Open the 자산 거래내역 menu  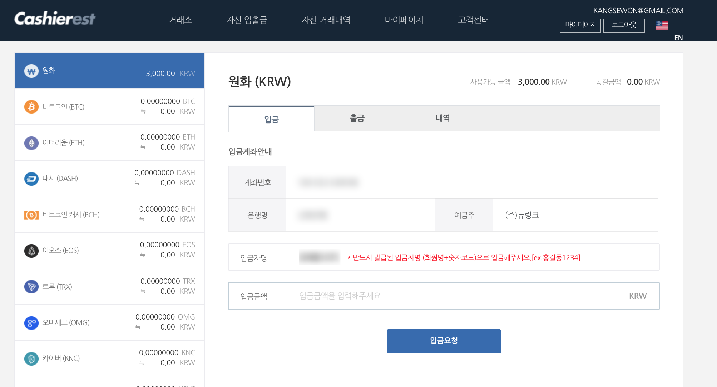[326, 20]
